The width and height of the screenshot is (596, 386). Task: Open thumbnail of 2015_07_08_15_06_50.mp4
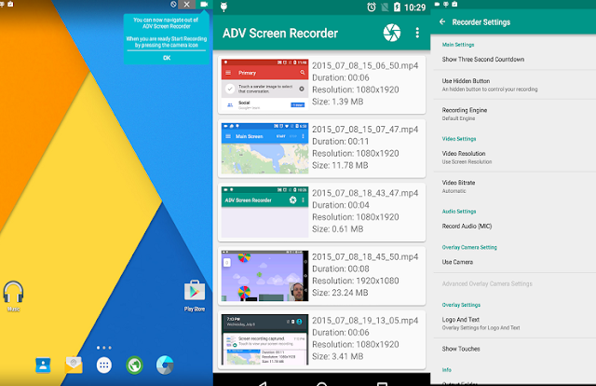264,85
